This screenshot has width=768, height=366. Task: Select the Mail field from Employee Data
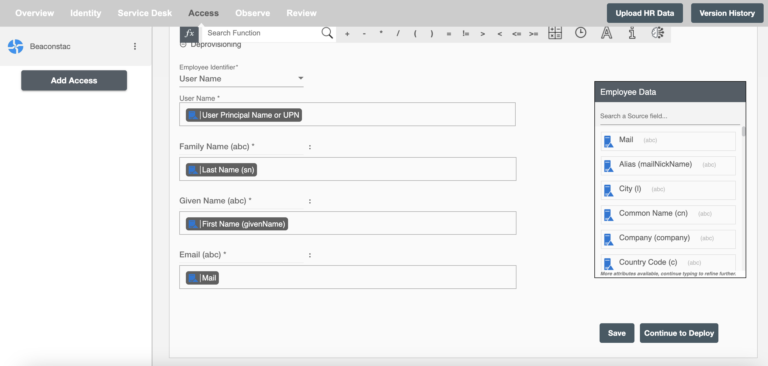click(668, 139)
